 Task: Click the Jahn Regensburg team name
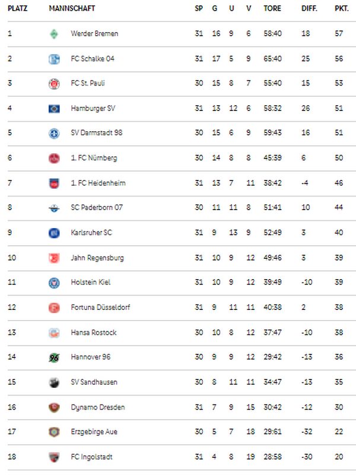point(97,258)
